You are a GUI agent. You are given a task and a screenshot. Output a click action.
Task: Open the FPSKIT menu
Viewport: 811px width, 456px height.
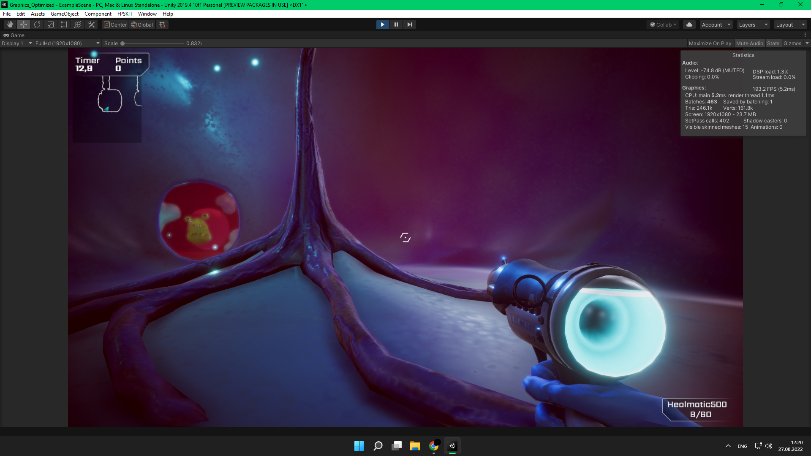tap(125, 14)
